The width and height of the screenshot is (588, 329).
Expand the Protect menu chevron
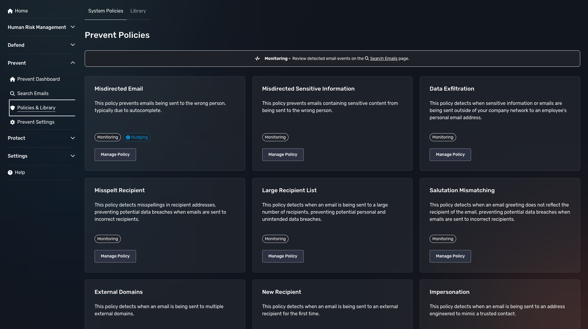(x=72, y=138)
